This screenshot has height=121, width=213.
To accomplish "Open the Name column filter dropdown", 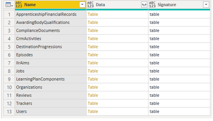I will click(x=82, y=5).
